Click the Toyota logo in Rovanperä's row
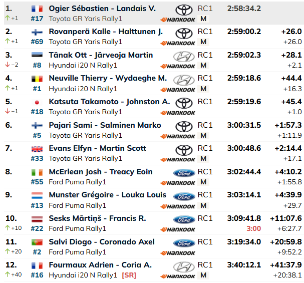The height and width of the screenshot is (283, 304). 184,33
